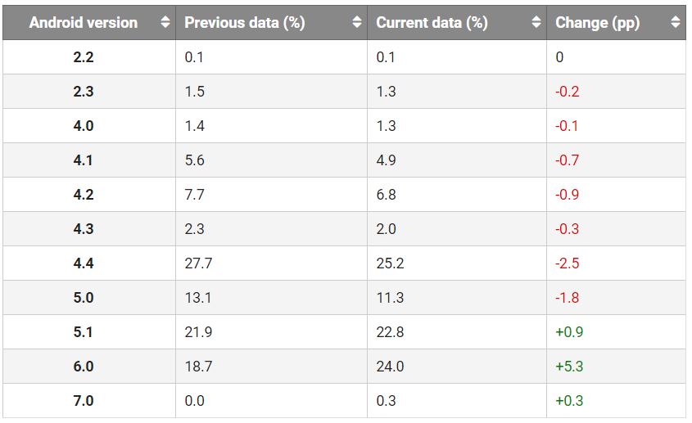
Task: Click sort arrows in Change (pp) header
Action: tap(675, 23)
